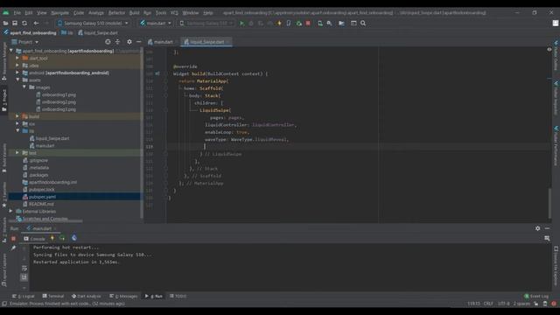Click the 2 spaces indent in status bar
The height and width of the screenshot is (315, 560).
[521, 304]
